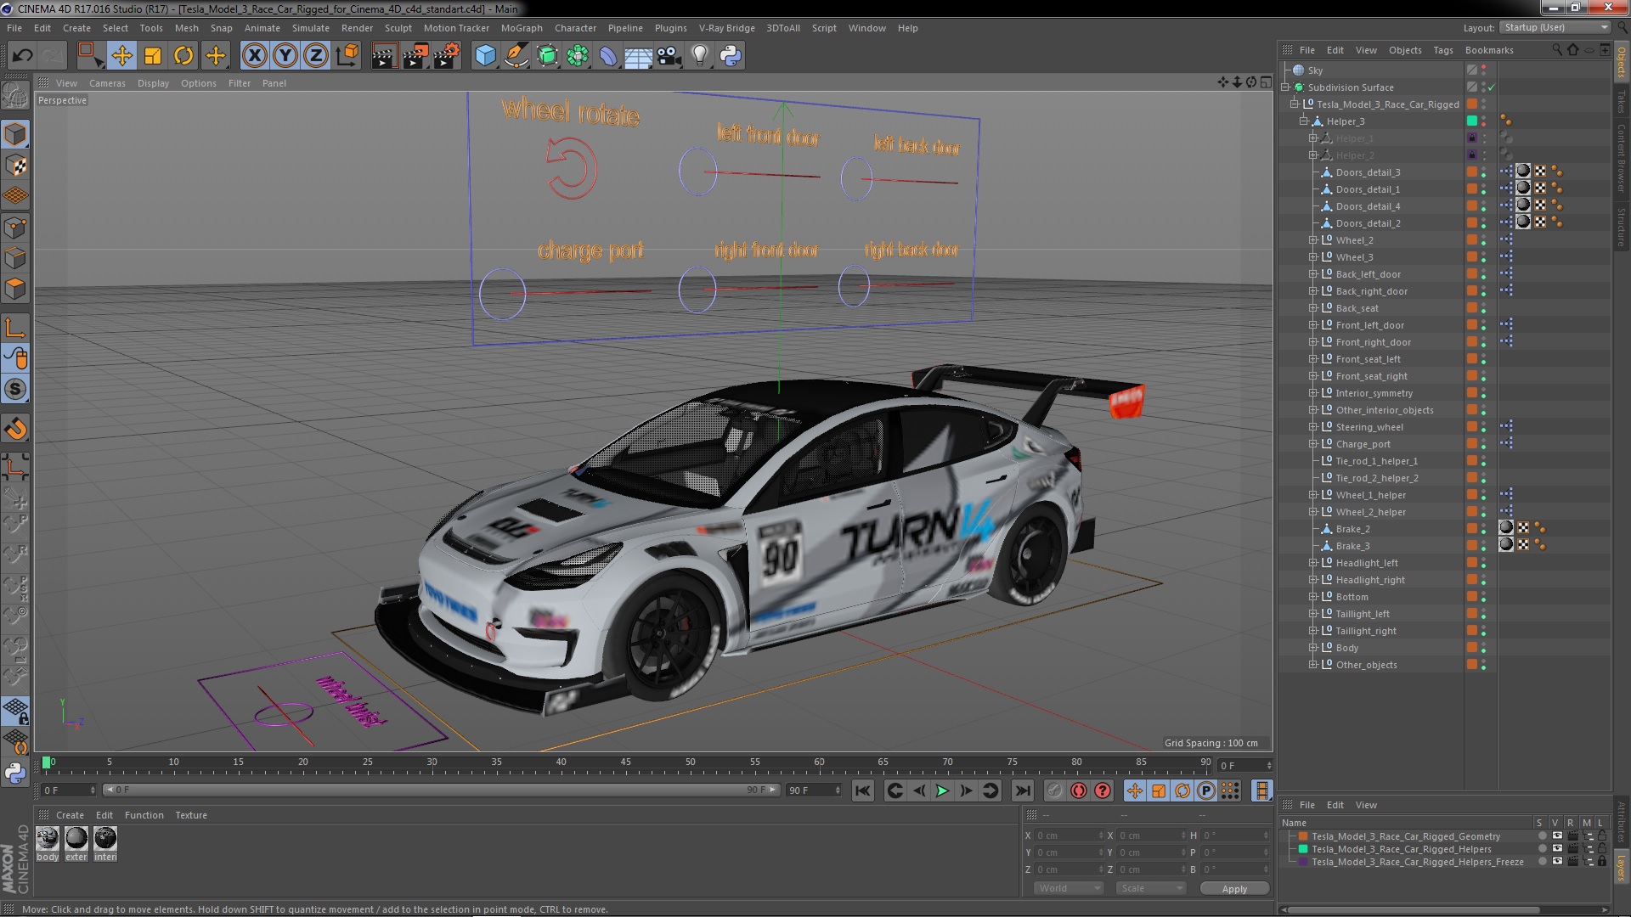Click the X position input field
Image resolution: width=1631 pixels, height=917 pixels.
tap(1069, 835)
